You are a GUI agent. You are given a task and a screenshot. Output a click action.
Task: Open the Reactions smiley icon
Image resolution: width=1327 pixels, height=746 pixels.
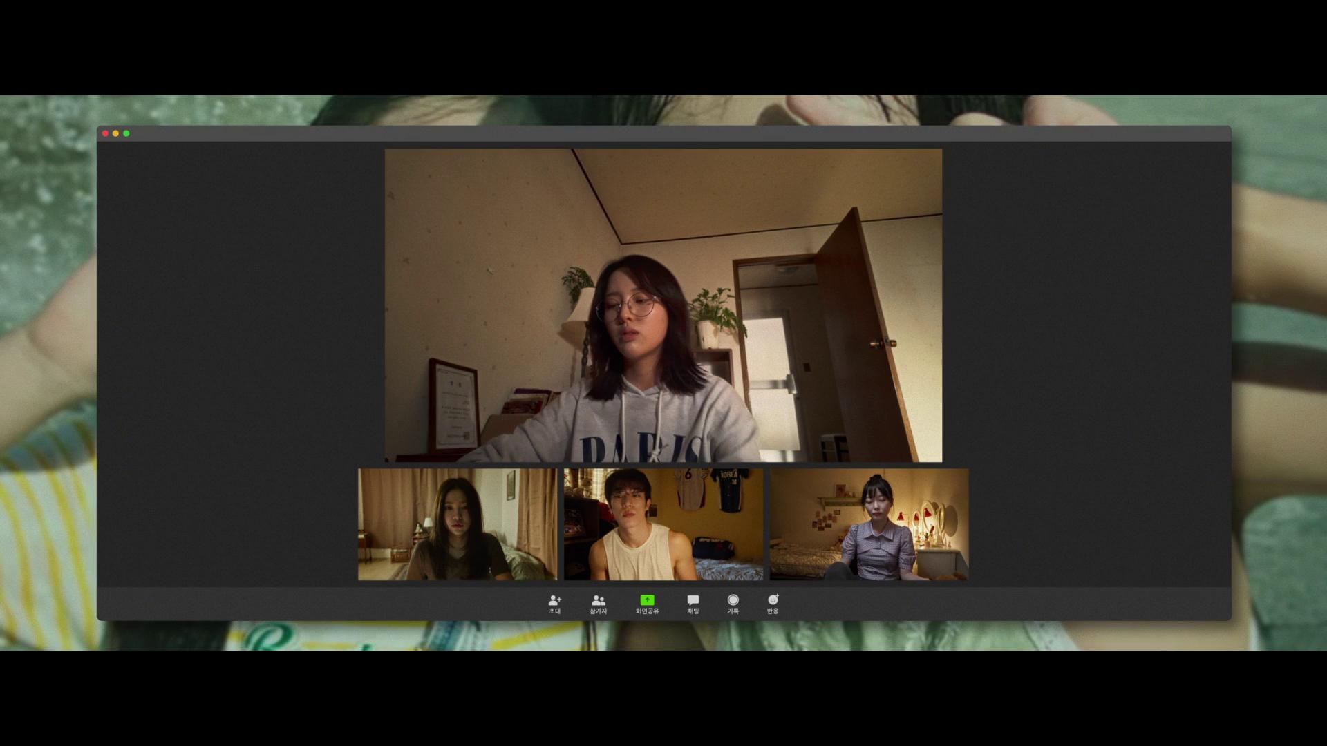click(773, 600)
